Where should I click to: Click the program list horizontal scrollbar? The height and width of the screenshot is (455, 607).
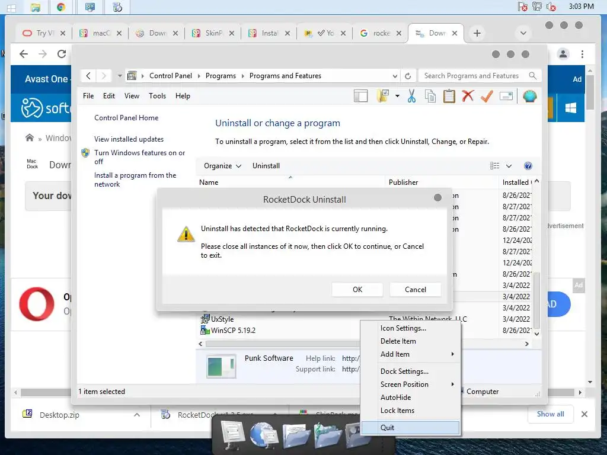point(283,344)
